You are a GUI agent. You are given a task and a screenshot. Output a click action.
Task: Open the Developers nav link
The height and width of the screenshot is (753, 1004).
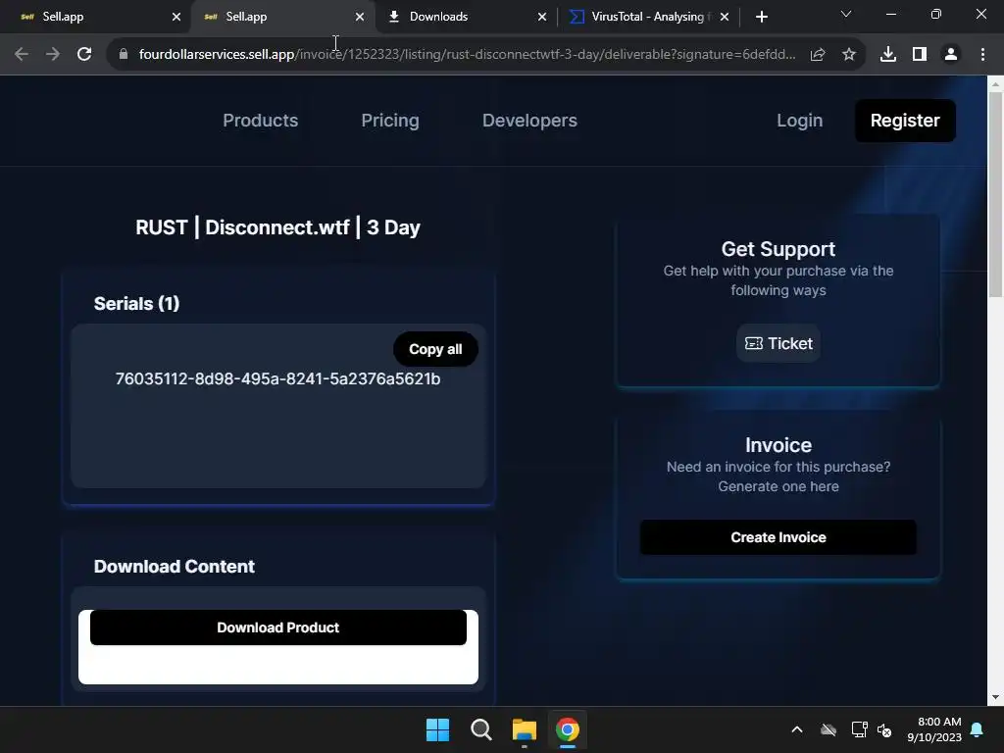tap(529, 121)
